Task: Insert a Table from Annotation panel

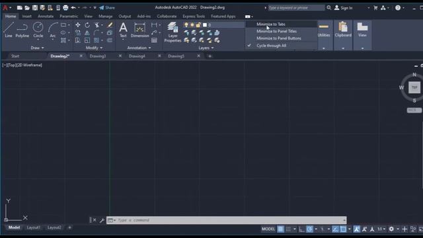Action: 154,40
